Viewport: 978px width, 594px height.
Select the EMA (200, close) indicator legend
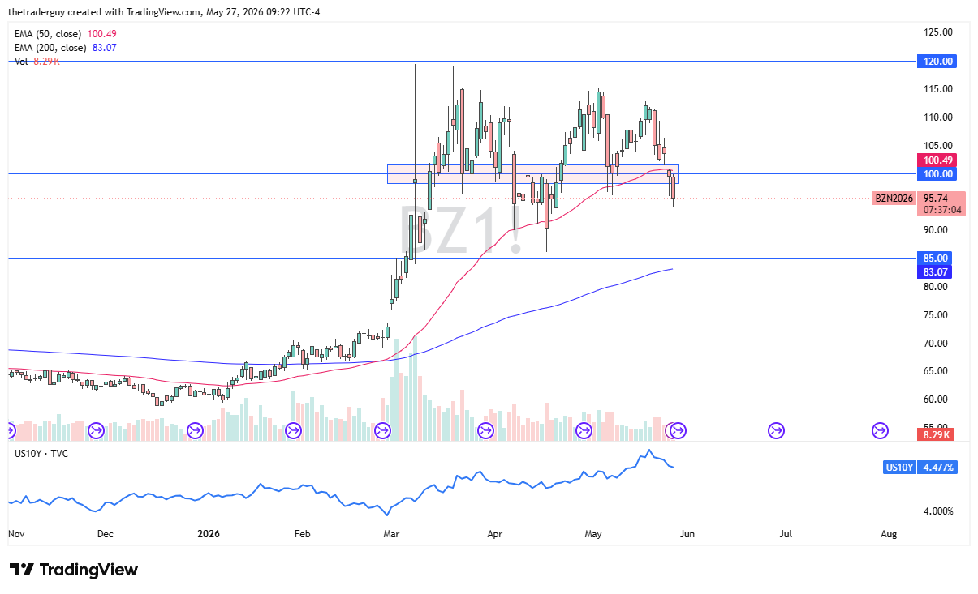point(64,47)
